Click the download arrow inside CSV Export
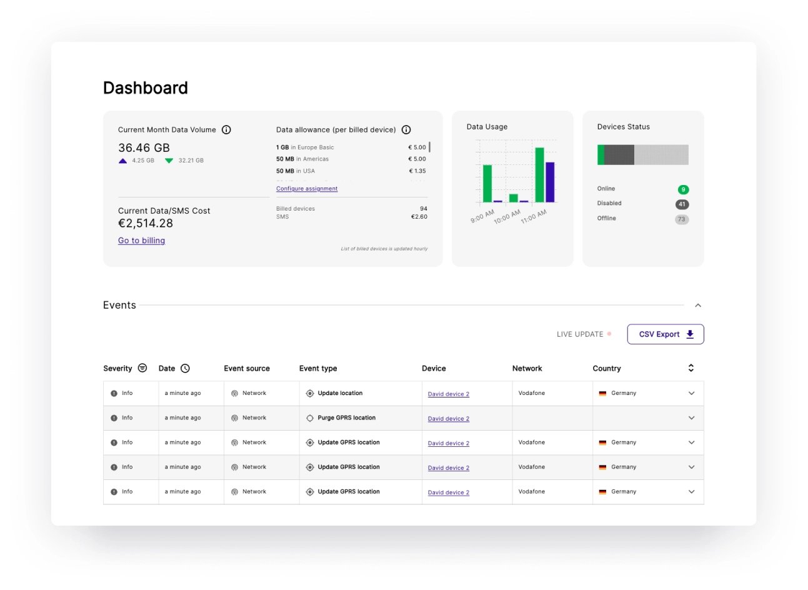The height and width of the screenshot is (590, 808). (690, 334)
